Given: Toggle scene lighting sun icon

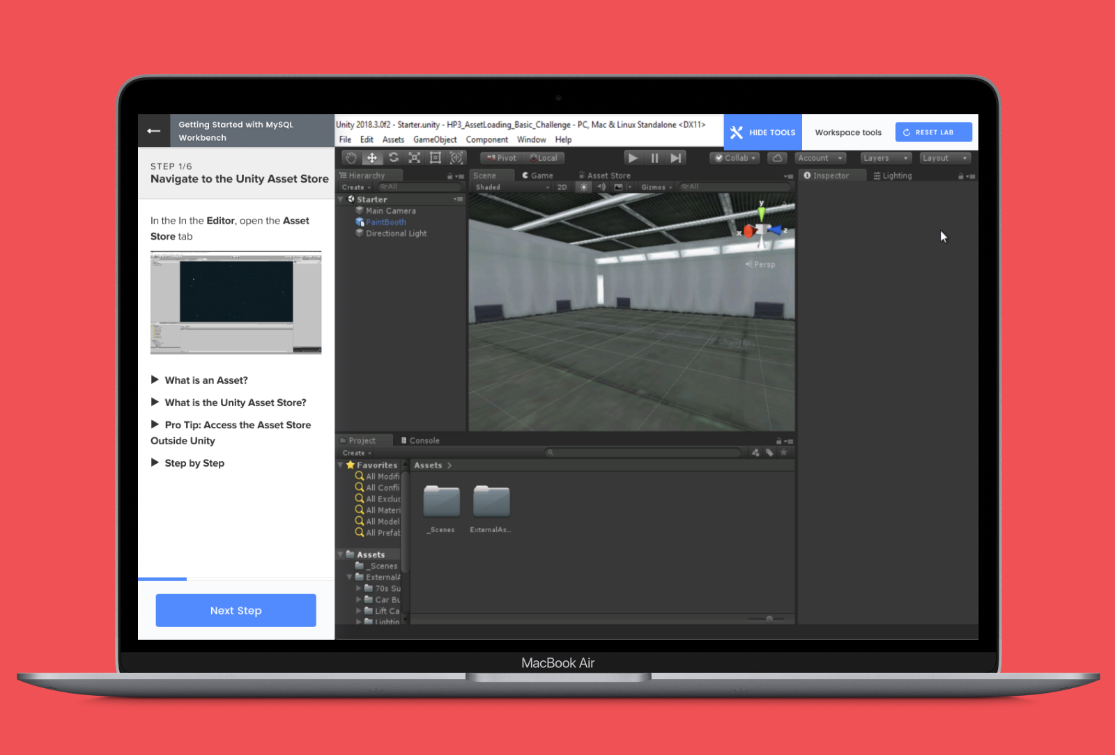Looking at the screenshot, I should coord(584,187).
